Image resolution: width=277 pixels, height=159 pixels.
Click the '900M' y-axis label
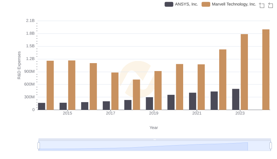29,72
